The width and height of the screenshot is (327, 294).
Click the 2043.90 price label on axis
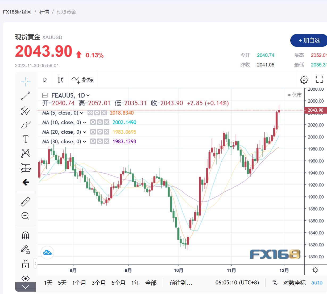[x=315, y=110]
